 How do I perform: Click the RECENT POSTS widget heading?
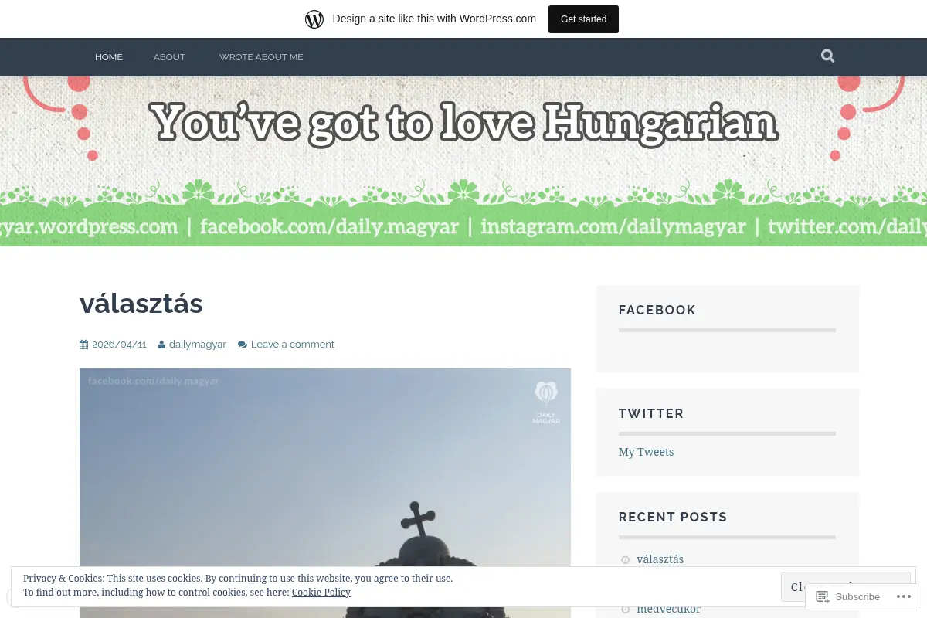coord(673,518)
